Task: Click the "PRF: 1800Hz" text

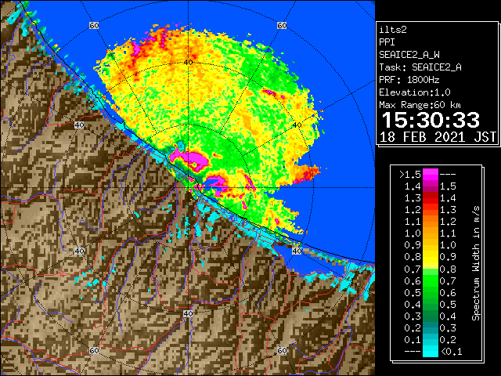Action: click(x=409, y=80)
